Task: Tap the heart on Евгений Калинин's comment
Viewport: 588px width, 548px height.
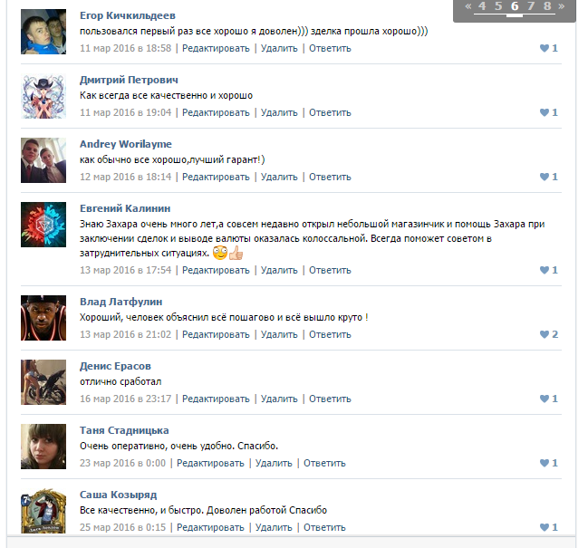Action: pos(545,270)
